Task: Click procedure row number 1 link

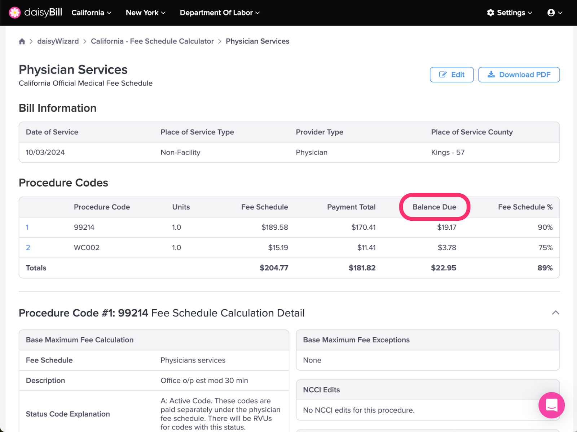Action: pos(27,227)
